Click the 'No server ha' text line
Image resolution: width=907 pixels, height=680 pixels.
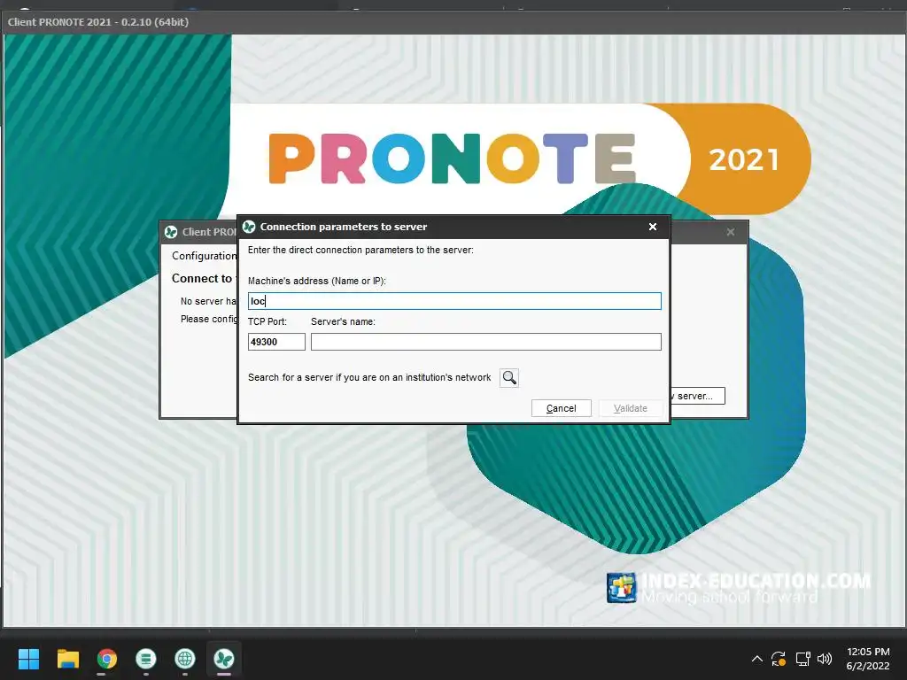208,301
